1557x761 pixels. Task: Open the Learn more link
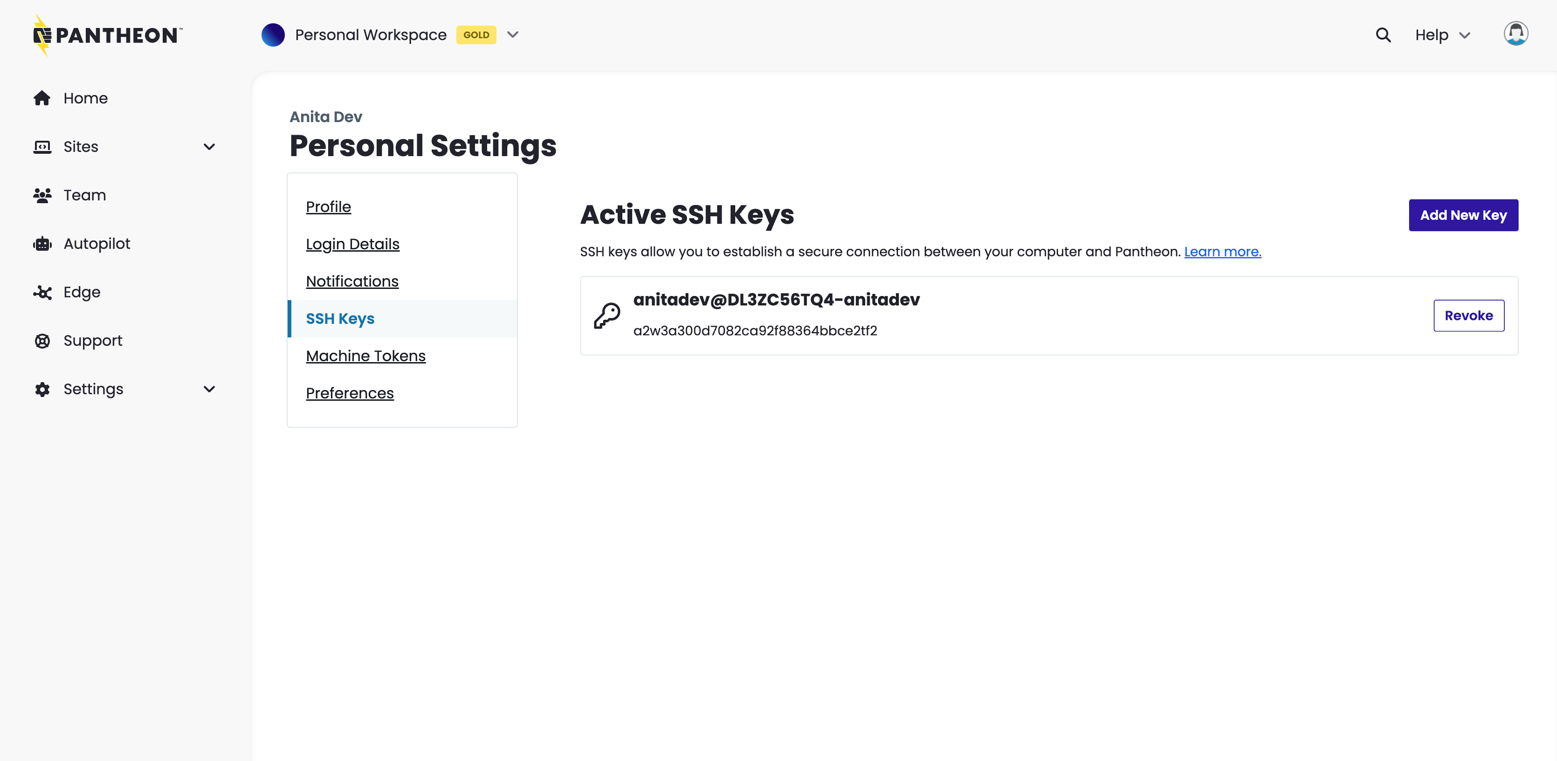click(1222, 252)
